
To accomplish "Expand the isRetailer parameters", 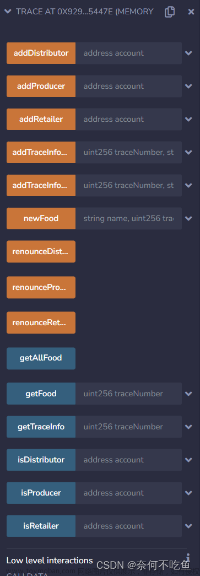I will coord(188,526).
